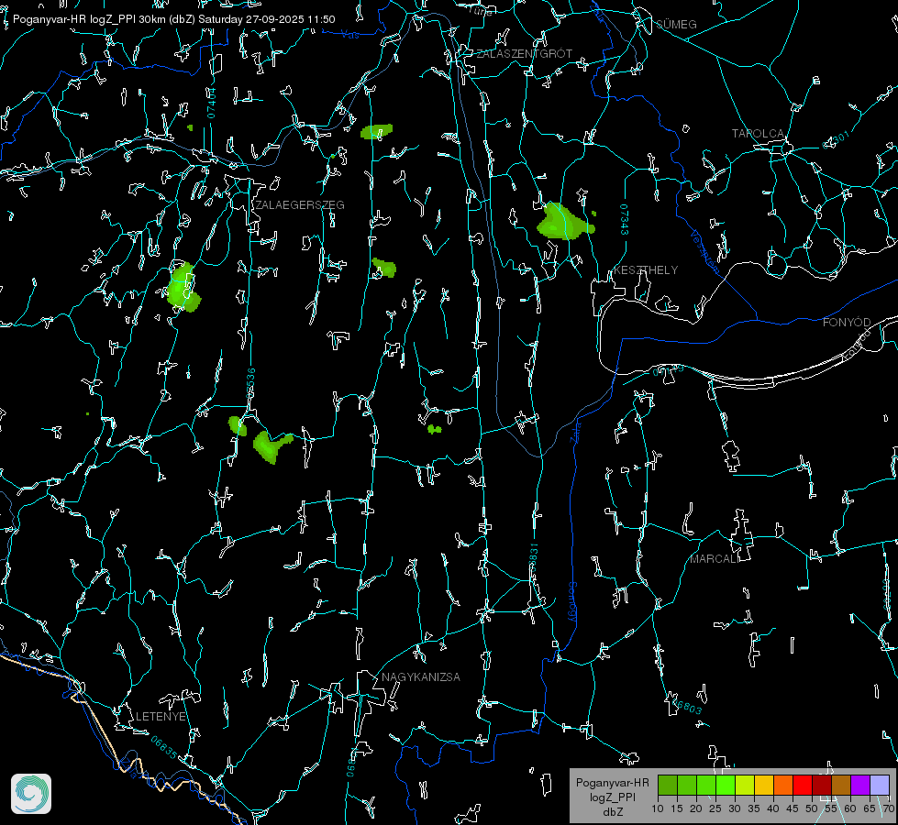The height and width of the screenshot is (825, 898).
Task: Click the NAGYKANIZSA city label
Action: (x=421, y=676)
